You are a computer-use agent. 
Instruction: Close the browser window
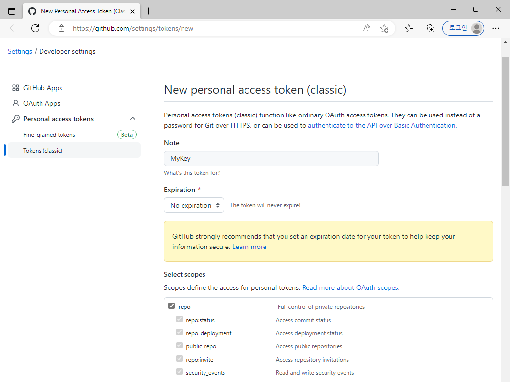click(x=498, y=10)
